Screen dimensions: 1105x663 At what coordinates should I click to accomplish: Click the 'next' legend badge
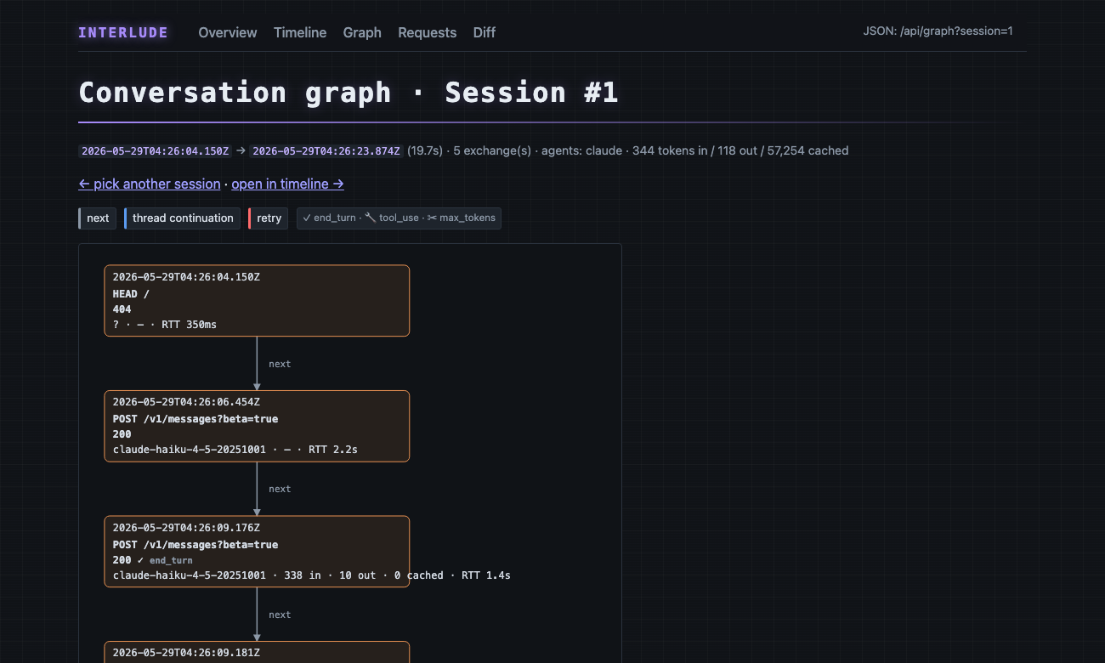(98, 218)
